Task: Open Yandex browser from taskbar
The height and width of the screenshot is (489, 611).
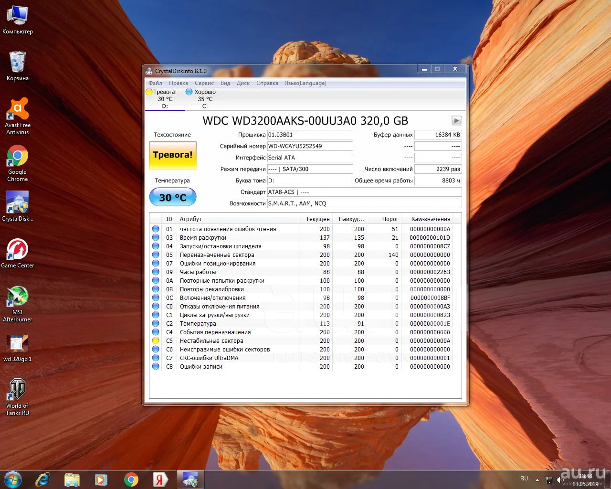Action: (x=160, y=479)
